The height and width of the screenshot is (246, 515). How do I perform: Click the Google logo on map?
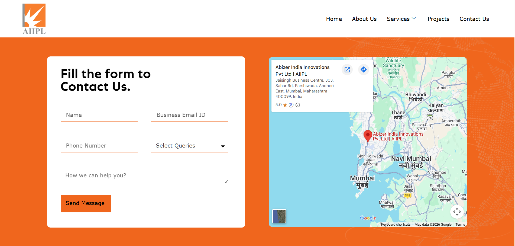[368, 218]
